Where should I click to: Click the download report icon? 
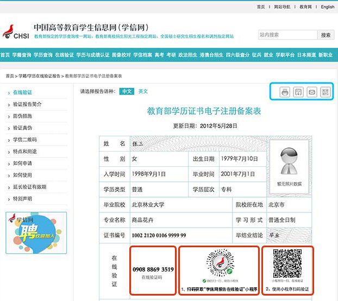(x=298, y=92)
